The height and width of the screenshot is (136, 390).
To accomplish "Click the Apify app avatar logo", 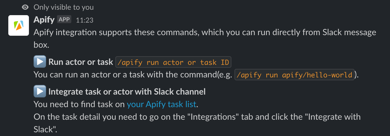I will [x=19, y=25].
